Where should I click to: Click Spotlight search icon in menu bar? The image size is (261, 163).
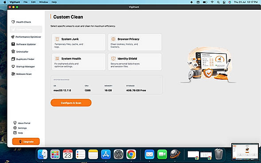pyautogui.click(x=218, y=2)
